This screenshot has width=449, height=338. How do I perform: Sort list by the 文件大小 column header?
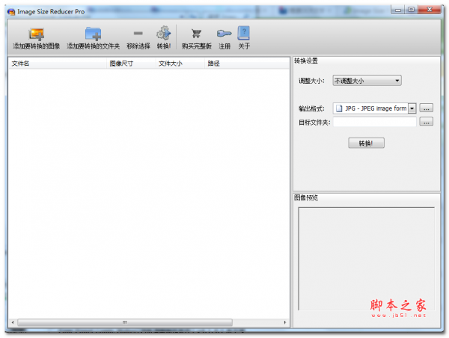[180, 64]
